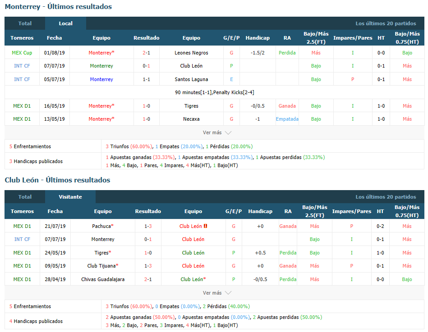Screen dimensions: 428x332
Task: Click the 1-3 result in the Pachuca row
Action: [148, 226]
